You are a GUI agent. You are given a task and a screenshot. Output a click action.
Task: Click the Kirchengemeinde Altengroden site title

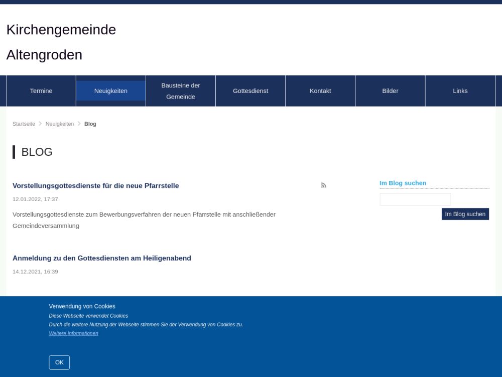[61, 42]
